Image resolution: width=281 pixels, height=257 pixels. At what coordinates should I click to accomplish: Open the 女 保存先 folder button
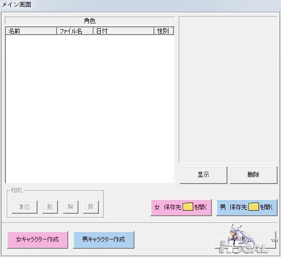(181, 207)
